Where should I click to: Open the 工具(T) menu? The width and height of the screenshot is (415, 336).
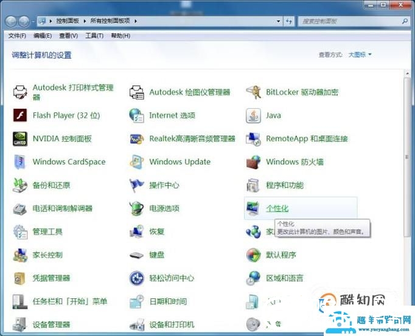pos(94,36)
